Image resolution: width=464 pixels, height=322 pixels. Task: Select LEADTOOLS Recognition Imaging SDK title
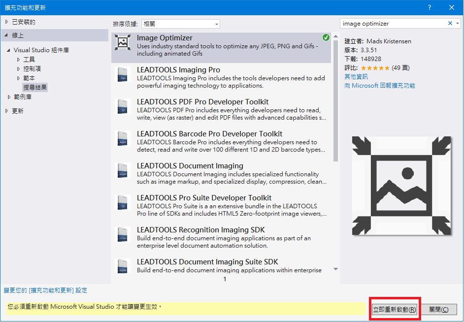(201, 230)
